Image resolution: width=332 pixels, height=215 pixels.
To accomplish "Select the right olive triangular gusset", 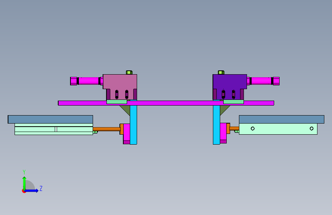I will click(224, 110).
